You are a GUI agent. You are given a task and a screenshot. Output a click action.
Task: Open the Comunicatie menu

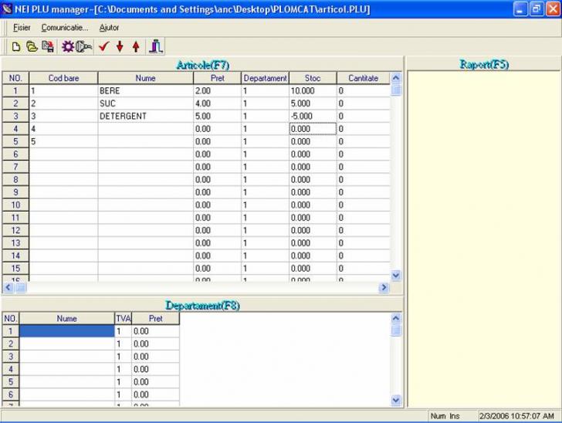[64, 27]
